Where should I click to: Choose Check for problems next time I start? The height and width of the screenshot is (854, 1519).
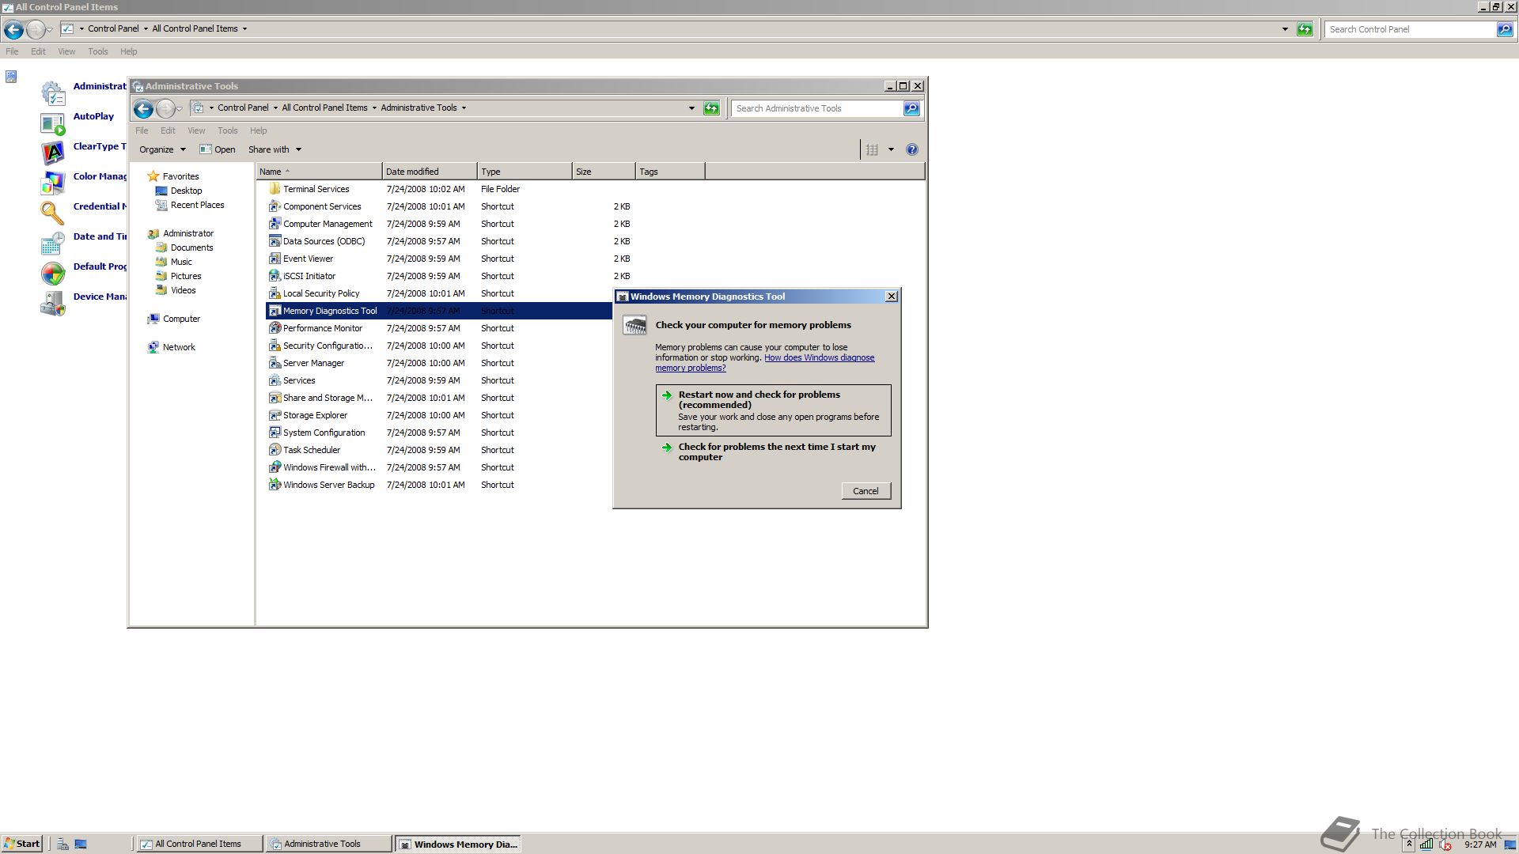click(773, 452)
